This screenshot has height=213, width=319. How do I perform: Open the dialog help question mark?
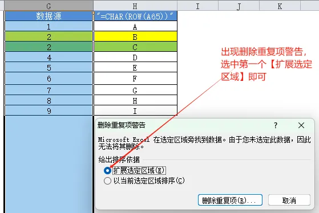(276, 125)
